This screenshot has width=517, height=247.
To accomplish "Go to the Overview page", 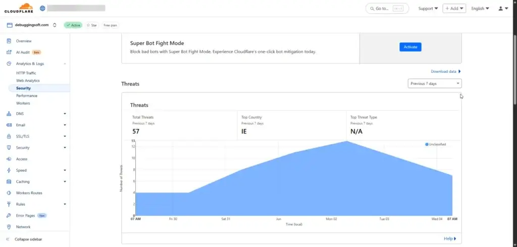I will pos(24,41).
